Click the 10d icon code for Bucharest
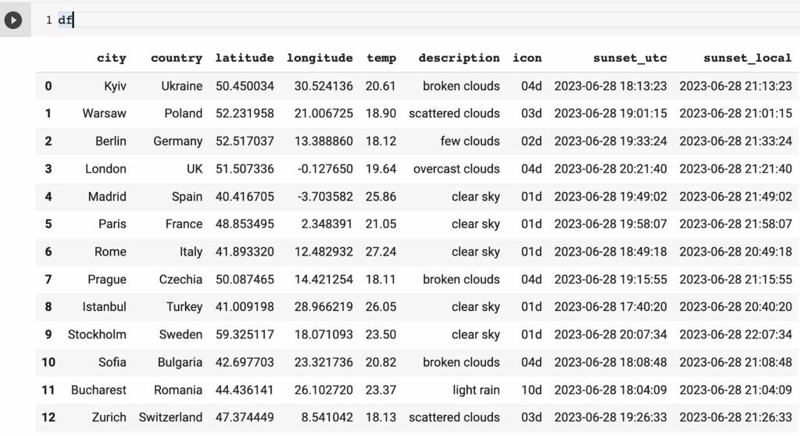The height and width of the screenshot is (436, 800). 531,389
